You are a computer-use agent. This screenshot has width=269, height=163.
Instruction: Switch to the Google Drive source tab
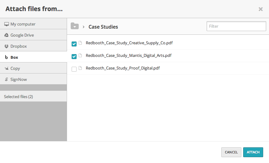tap(22, 35)
